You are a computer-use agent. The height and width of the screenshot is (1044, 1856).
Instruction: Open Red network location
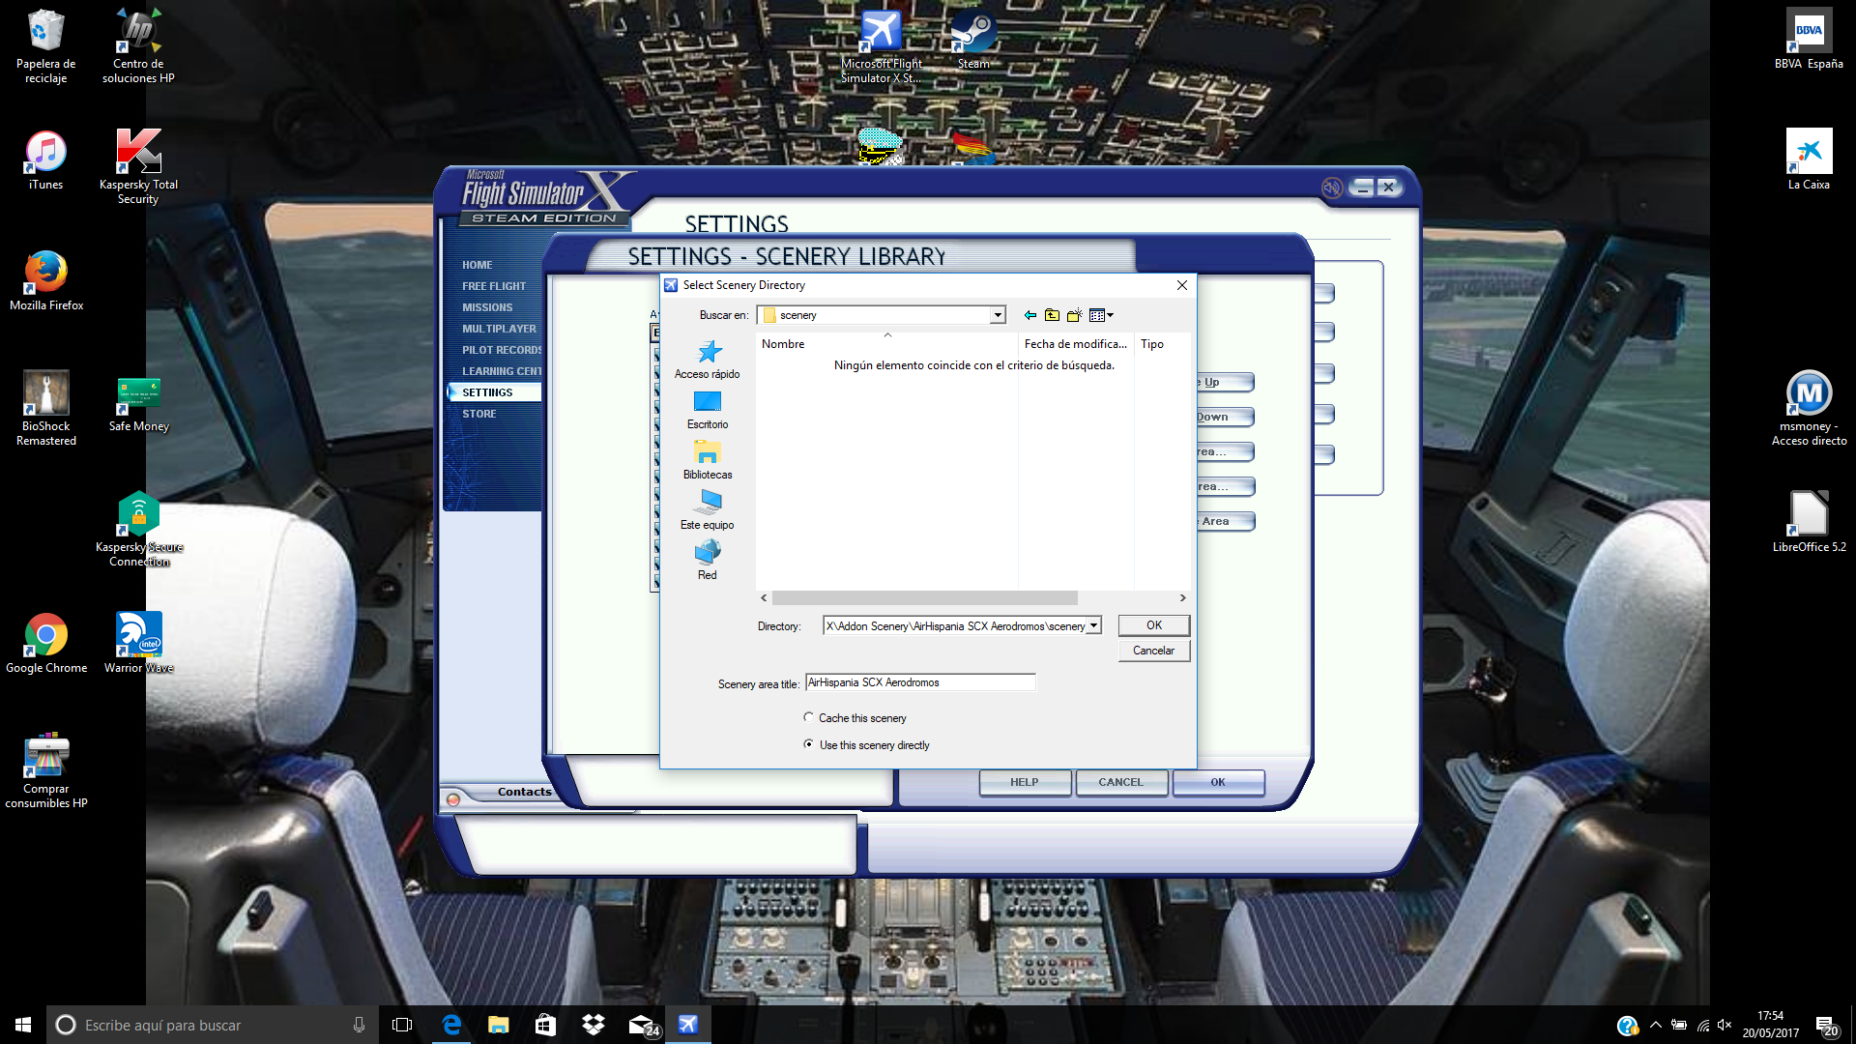point(708,561)
